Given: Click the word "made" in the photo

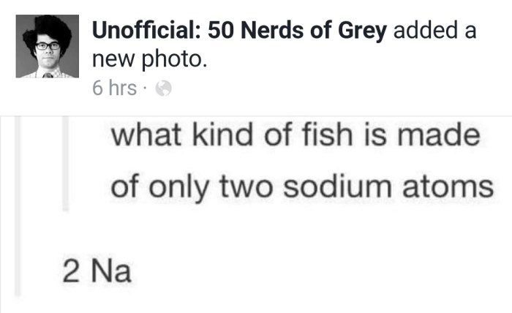Looking at the screenshot, I should [x=441, y=137].
